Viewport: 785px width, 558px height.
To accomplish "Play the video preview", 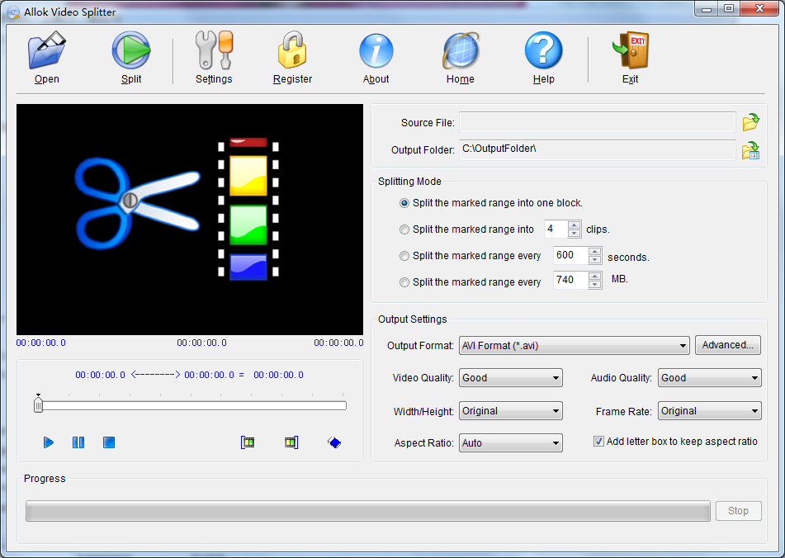I will point(49,442).
